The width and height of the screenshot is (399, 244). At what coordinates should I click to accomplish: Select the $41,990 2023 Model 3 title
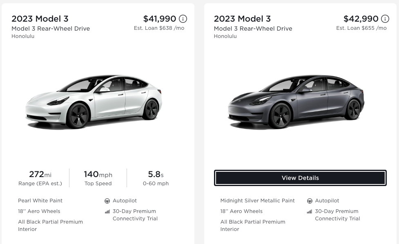(x=40, y=19)
